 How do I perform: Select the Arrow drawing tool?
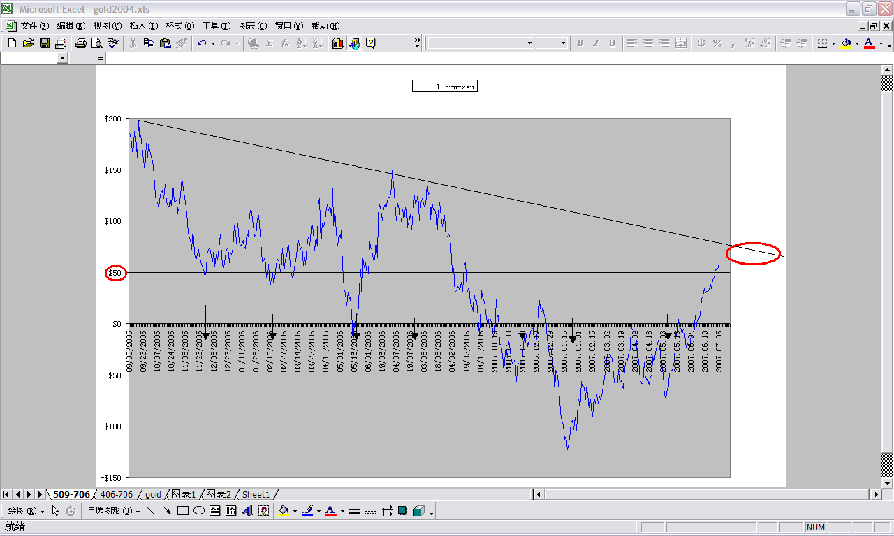click(167, 511)
